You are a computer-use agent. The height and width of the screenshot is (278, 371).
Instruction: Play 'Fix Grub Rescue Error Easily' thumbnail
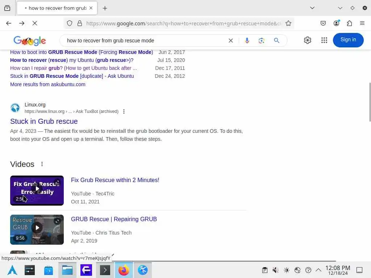click(x=37, y=190)
